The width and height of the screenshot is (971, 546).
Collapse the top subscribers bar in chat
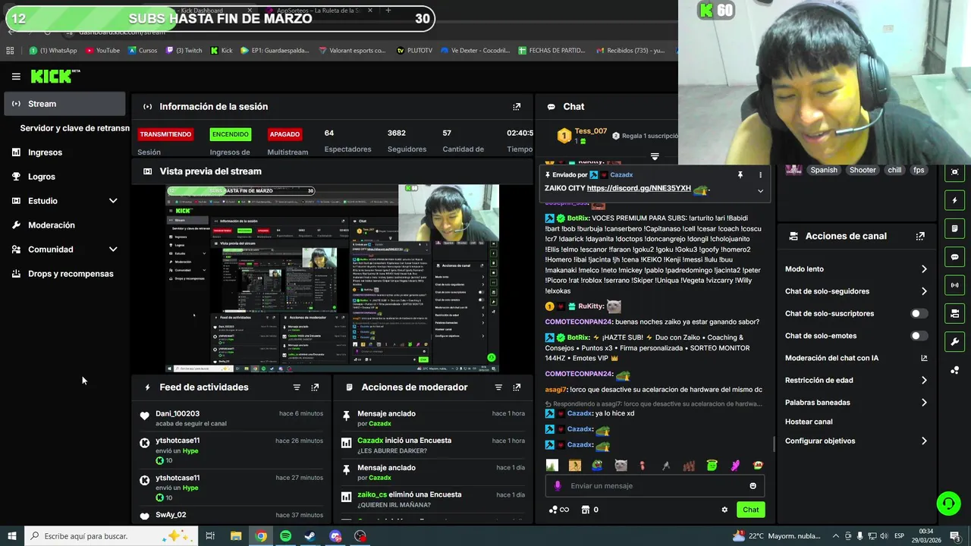coord(655,157)
